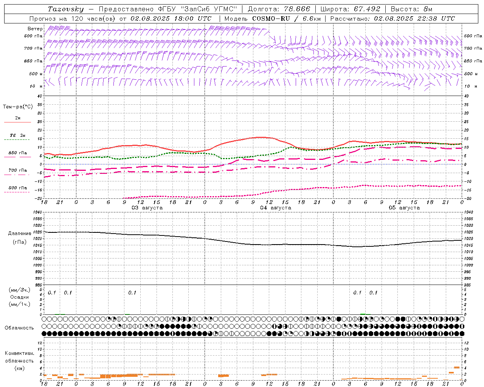Click the 03 августа date label
Viewport: 484px width, 387px height.
(147, 208)
